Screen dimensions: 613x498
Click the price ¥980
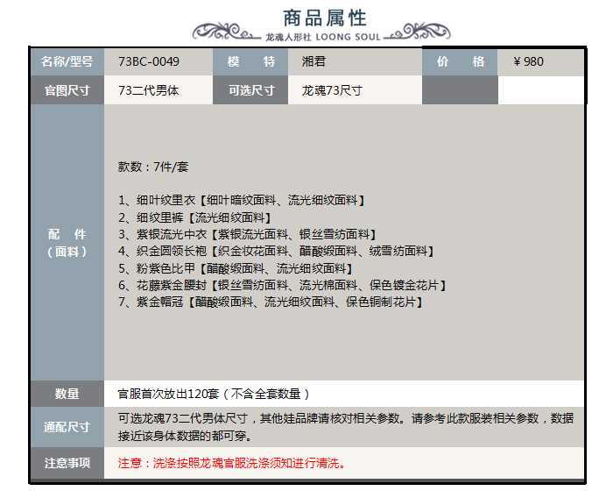[x=528, y=62]
